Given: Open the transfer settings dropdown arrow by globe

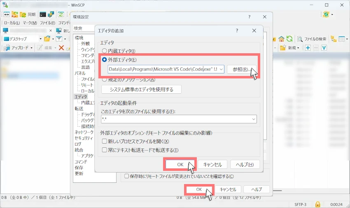Looking at the screenshot, I should tap(332, 14).
